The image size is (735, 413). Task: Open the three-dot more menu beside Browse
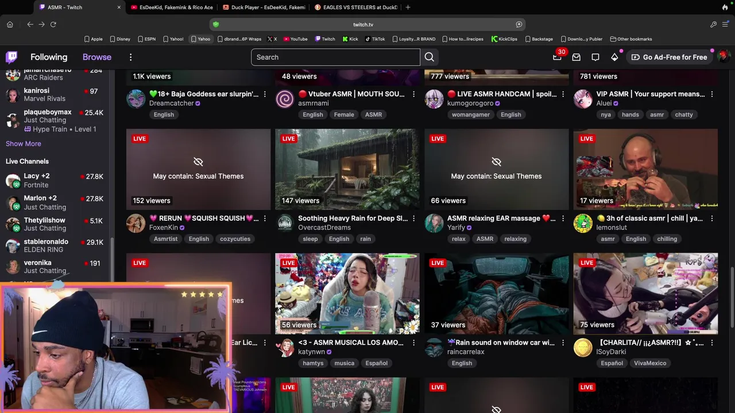click(x=130, y=57)
